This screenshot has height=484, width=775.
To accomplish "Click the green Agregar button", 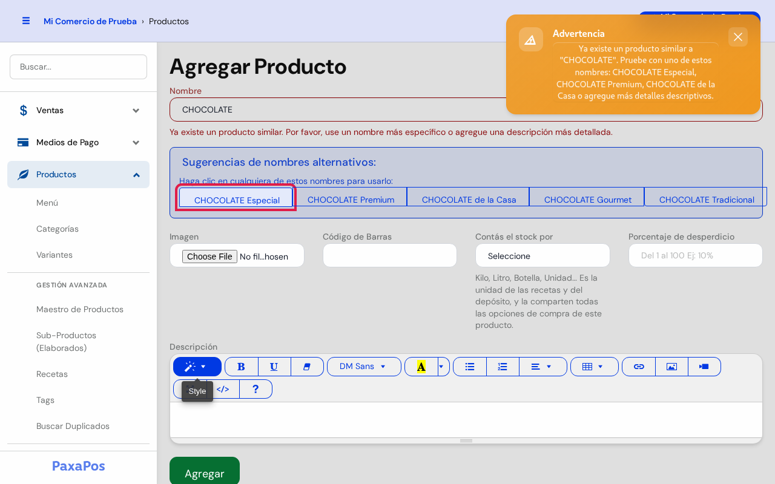I will point(205,471).
